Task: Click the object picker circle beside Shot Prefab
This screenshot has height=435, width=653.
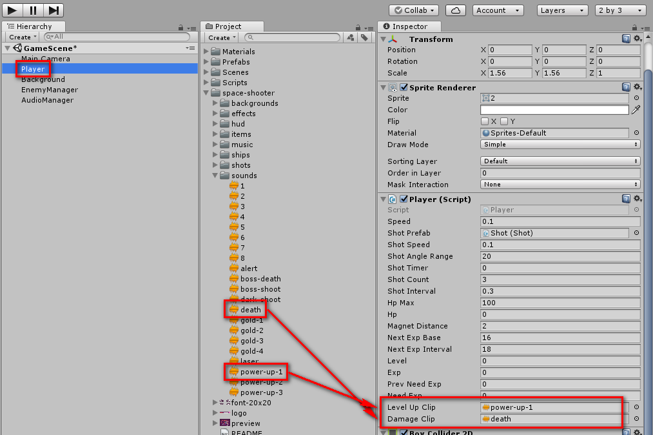Action: (x=637, y=233)
